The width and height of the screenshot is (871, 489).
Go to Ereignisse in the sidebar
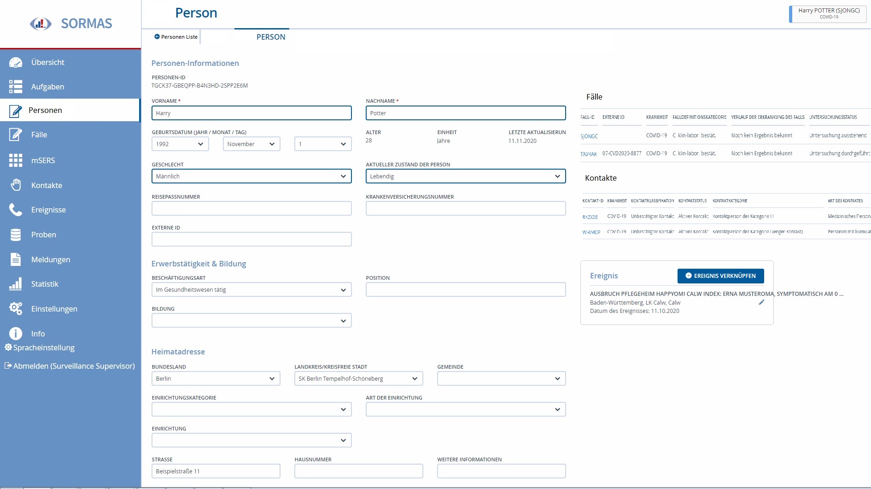tap(48, 210)
